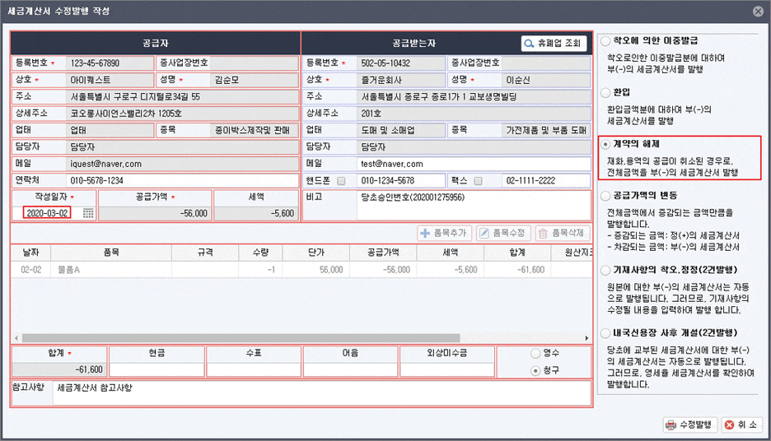This screenshot has height=441, width=771.
Task: Click the recipient 성명 value 이순신
Action: [x=546, y=80]
